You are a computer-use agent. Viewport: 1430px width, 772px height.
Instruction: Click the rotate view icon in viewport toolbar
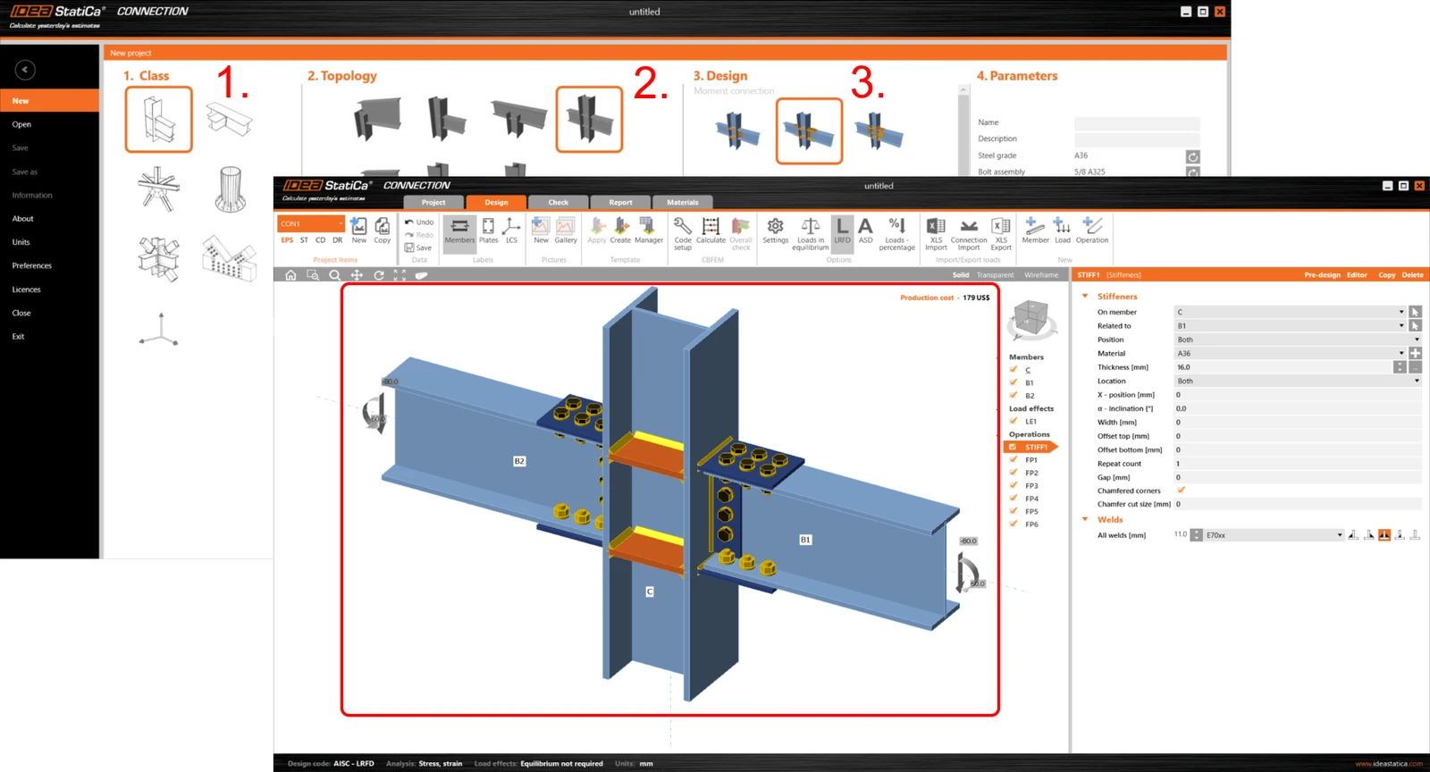tap(378, 275)
